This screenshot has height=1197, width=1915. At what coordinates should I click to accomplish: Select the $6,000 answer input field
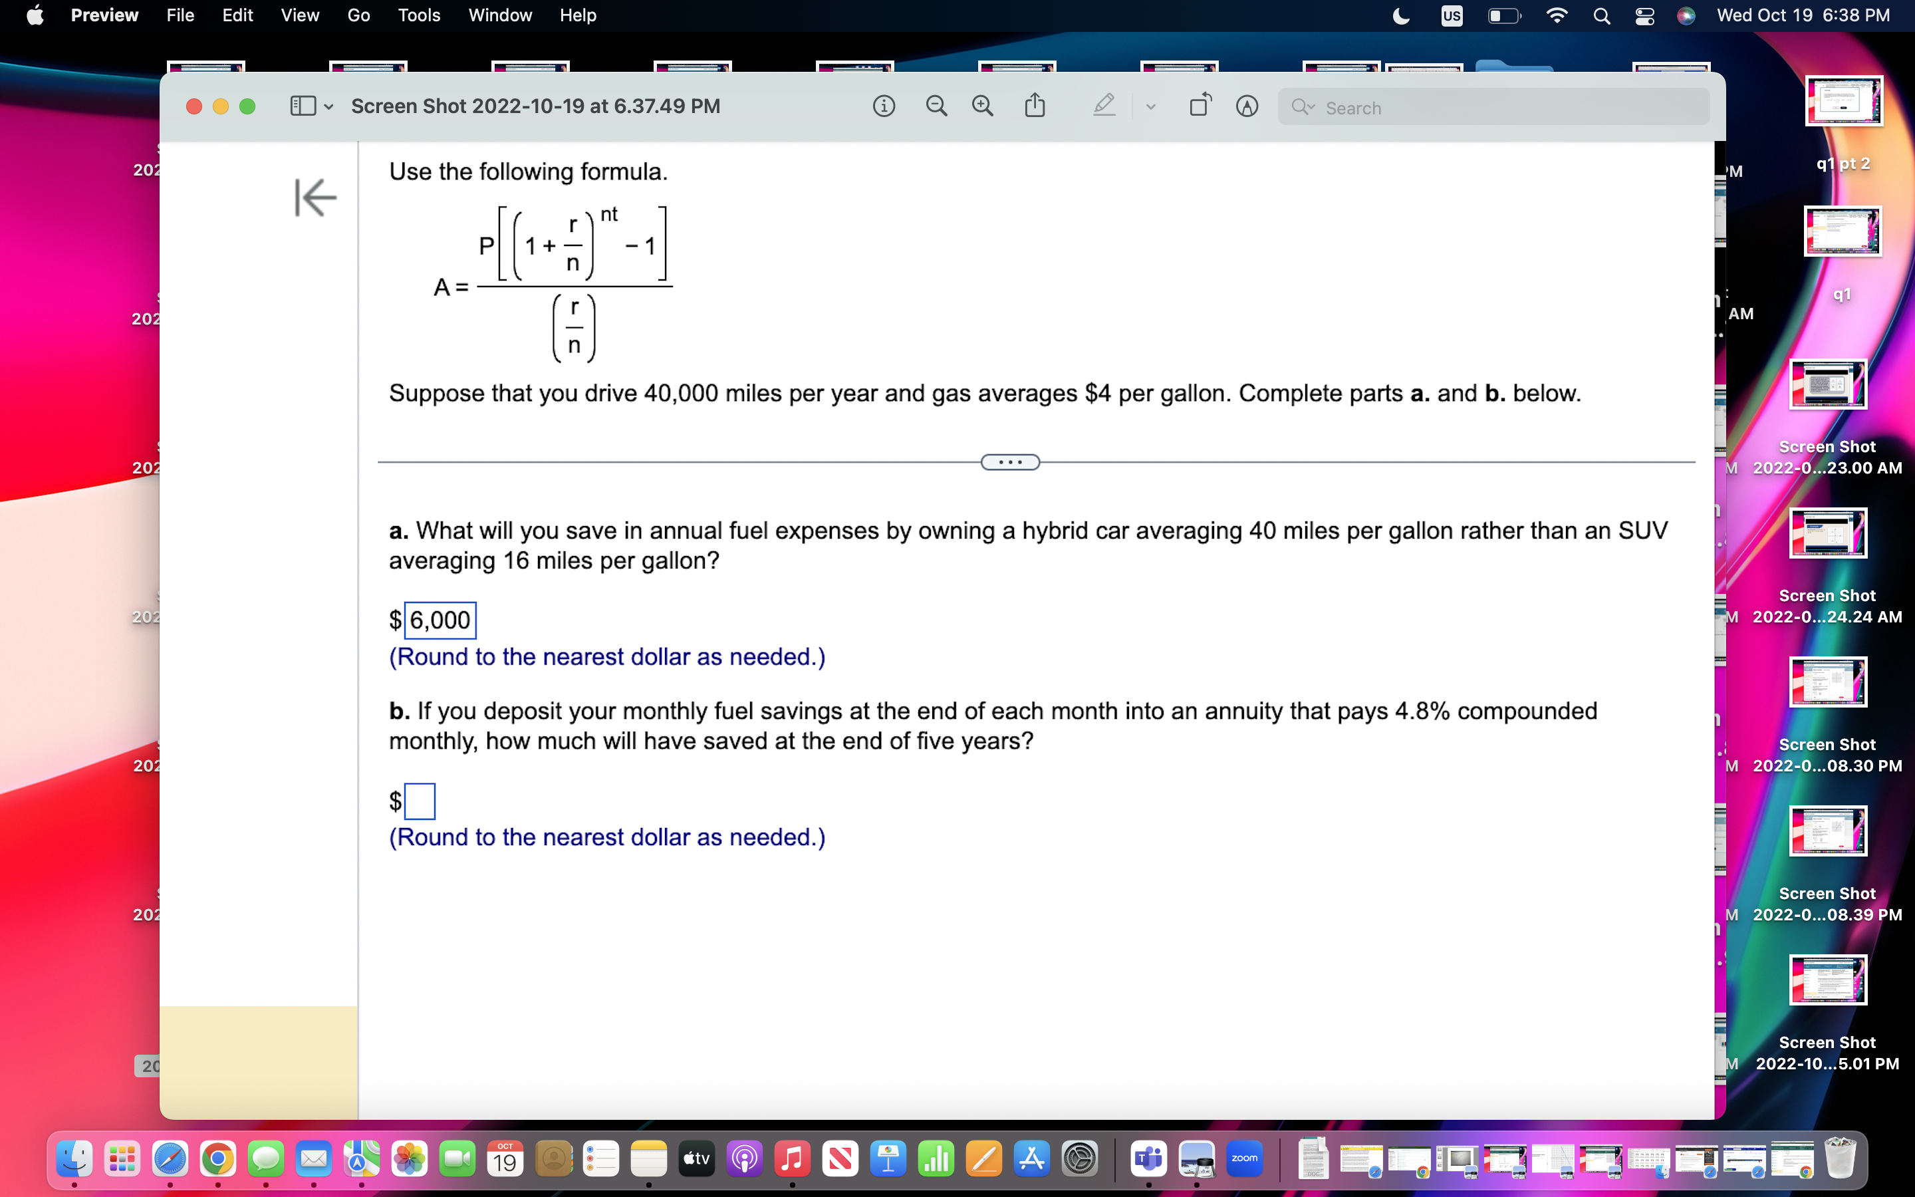[x=439, y=620]
